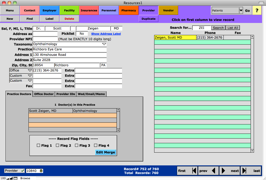
Task: Click the window resize grip icon
Action: pyautogui.click(x=264, y=178)
